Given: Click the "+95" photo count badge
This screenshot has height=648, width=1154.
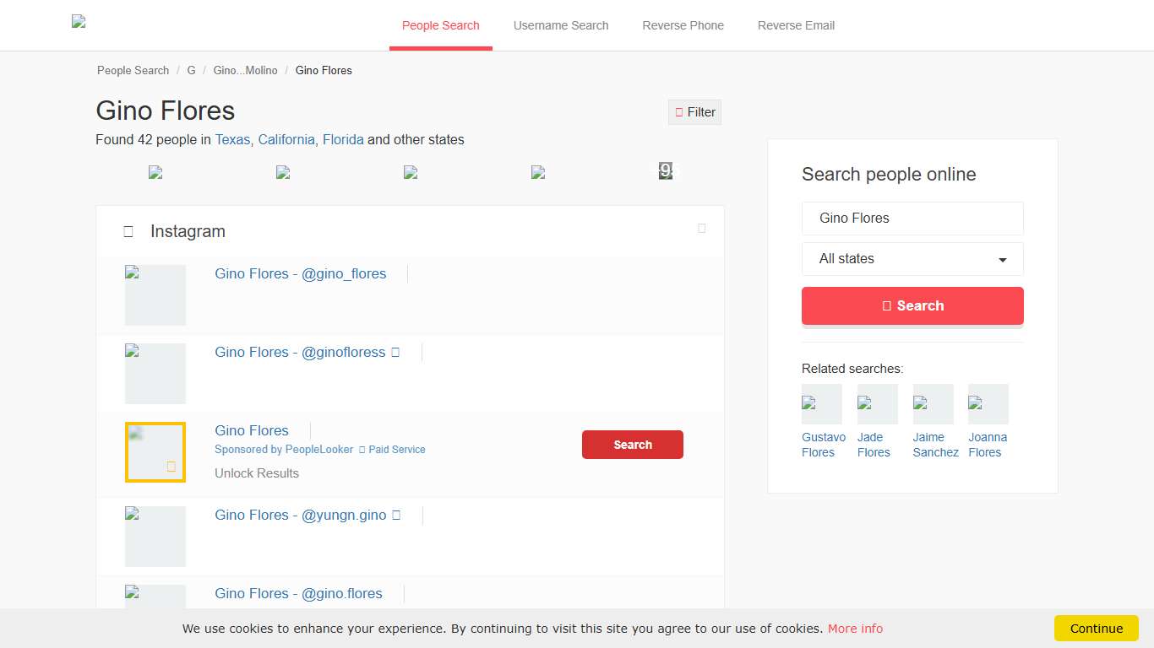Looking at the screenshot, I should 667,171.
